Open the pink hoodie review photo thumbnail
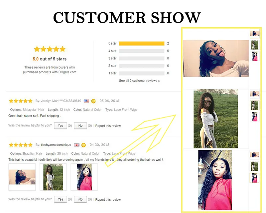The width and height of the screenshot is (266, 213). [x=84, y=177]
